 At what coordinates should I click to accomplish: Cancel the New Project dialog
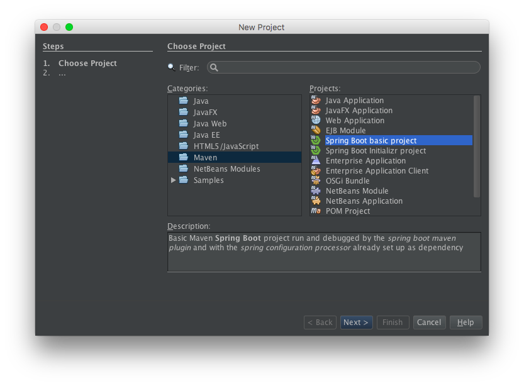pos(429,323)
